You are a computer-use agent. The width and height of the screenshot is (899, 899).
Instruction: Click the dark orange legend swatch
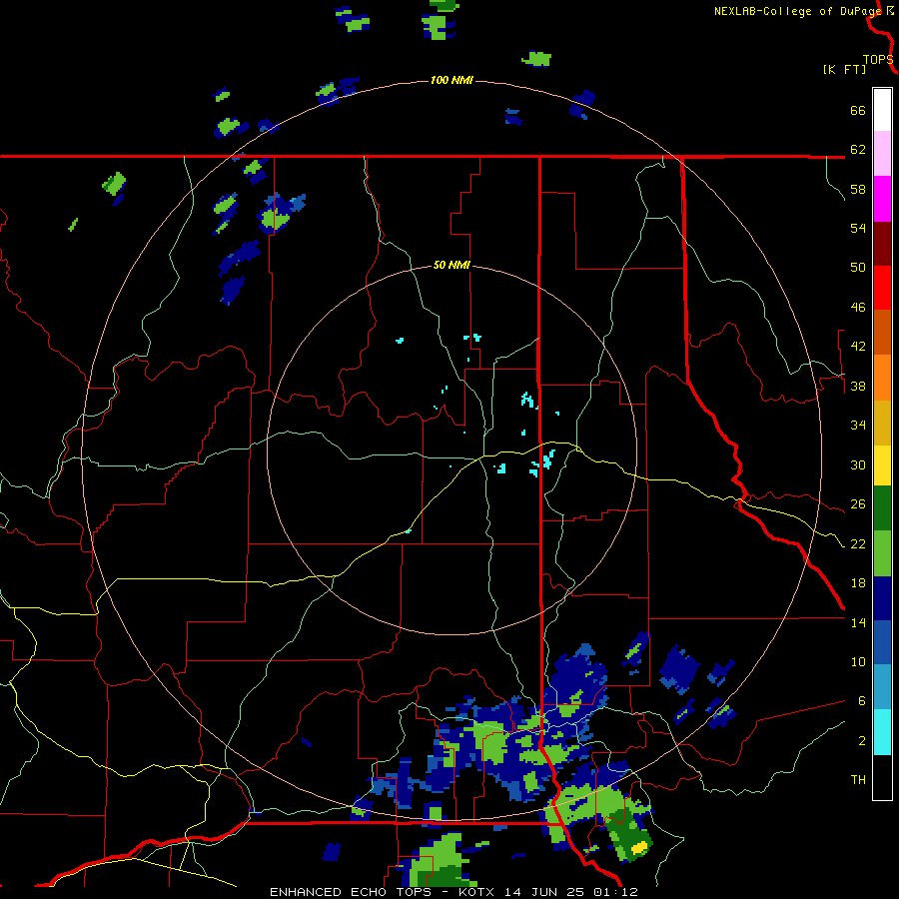pos(882,332)
